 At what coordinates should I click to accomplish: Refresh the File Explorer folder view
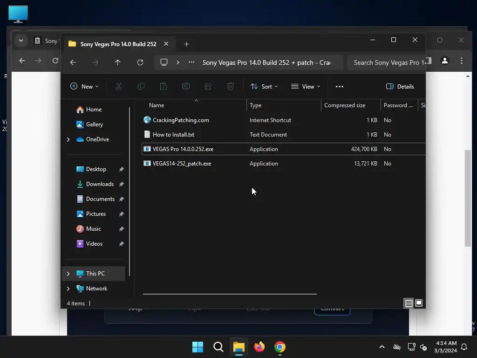tap(140, 62)
